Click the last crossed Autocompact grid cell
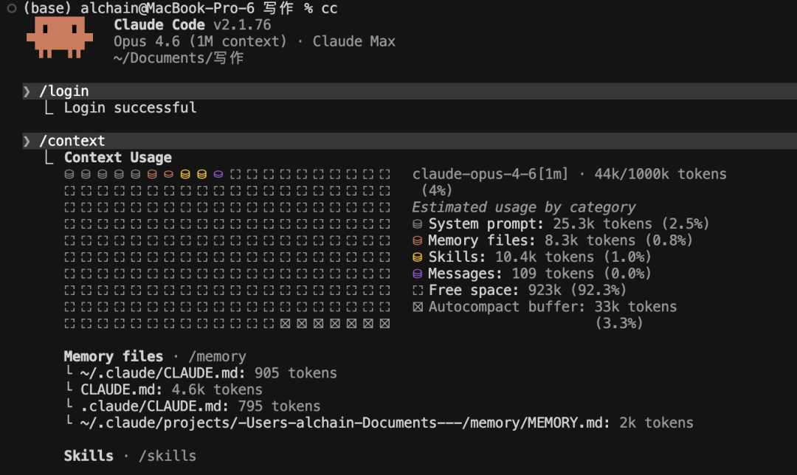The image size is (797, 475). [384, 324]
